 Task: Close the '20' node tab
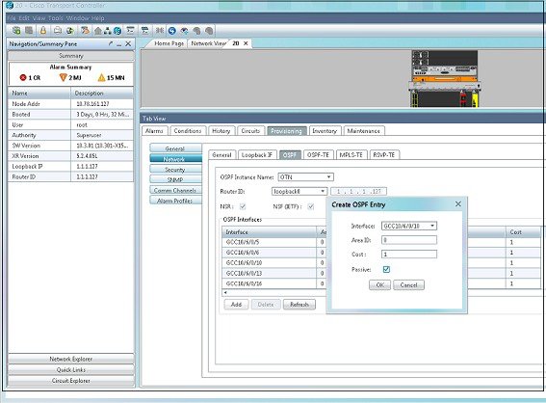[x=246, y=43]
